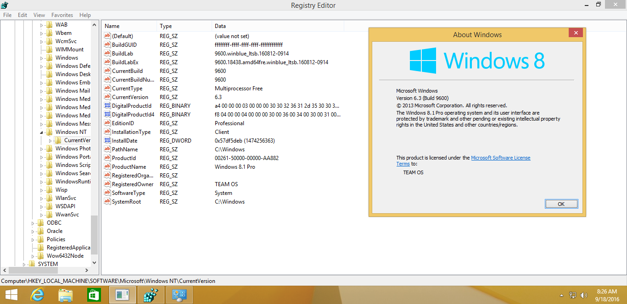Sort by the Data column header
The image size is (627, 304).
278,26
